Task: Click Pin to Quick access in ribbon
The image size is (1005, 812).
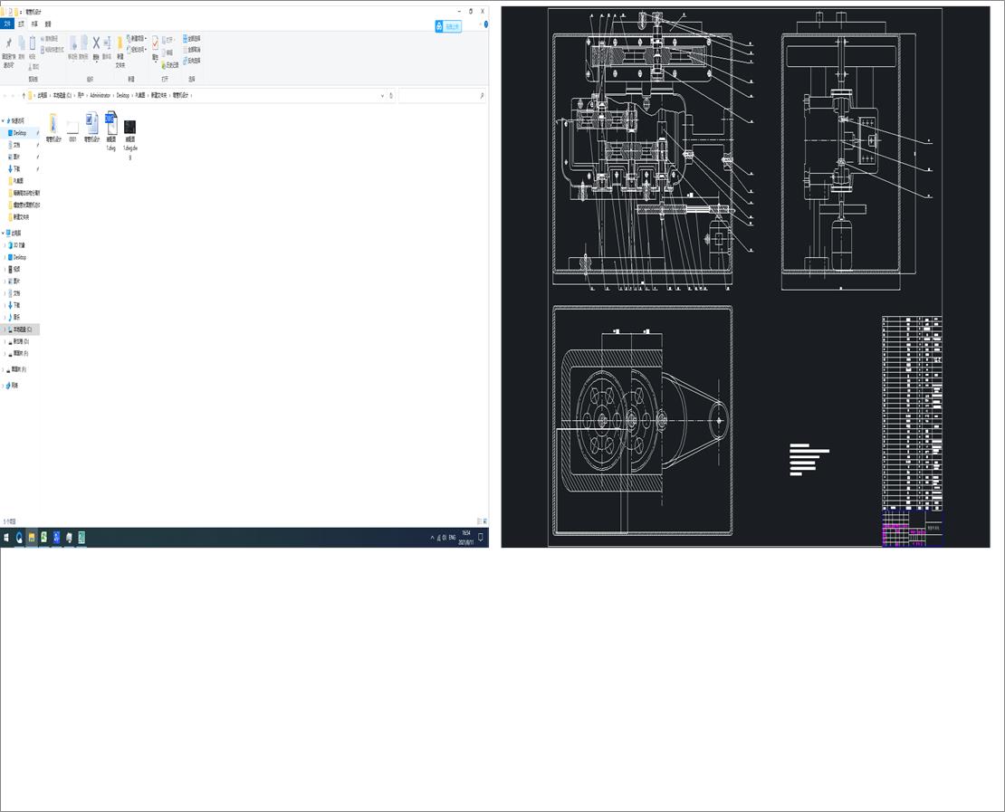Action: coord(8,52)
